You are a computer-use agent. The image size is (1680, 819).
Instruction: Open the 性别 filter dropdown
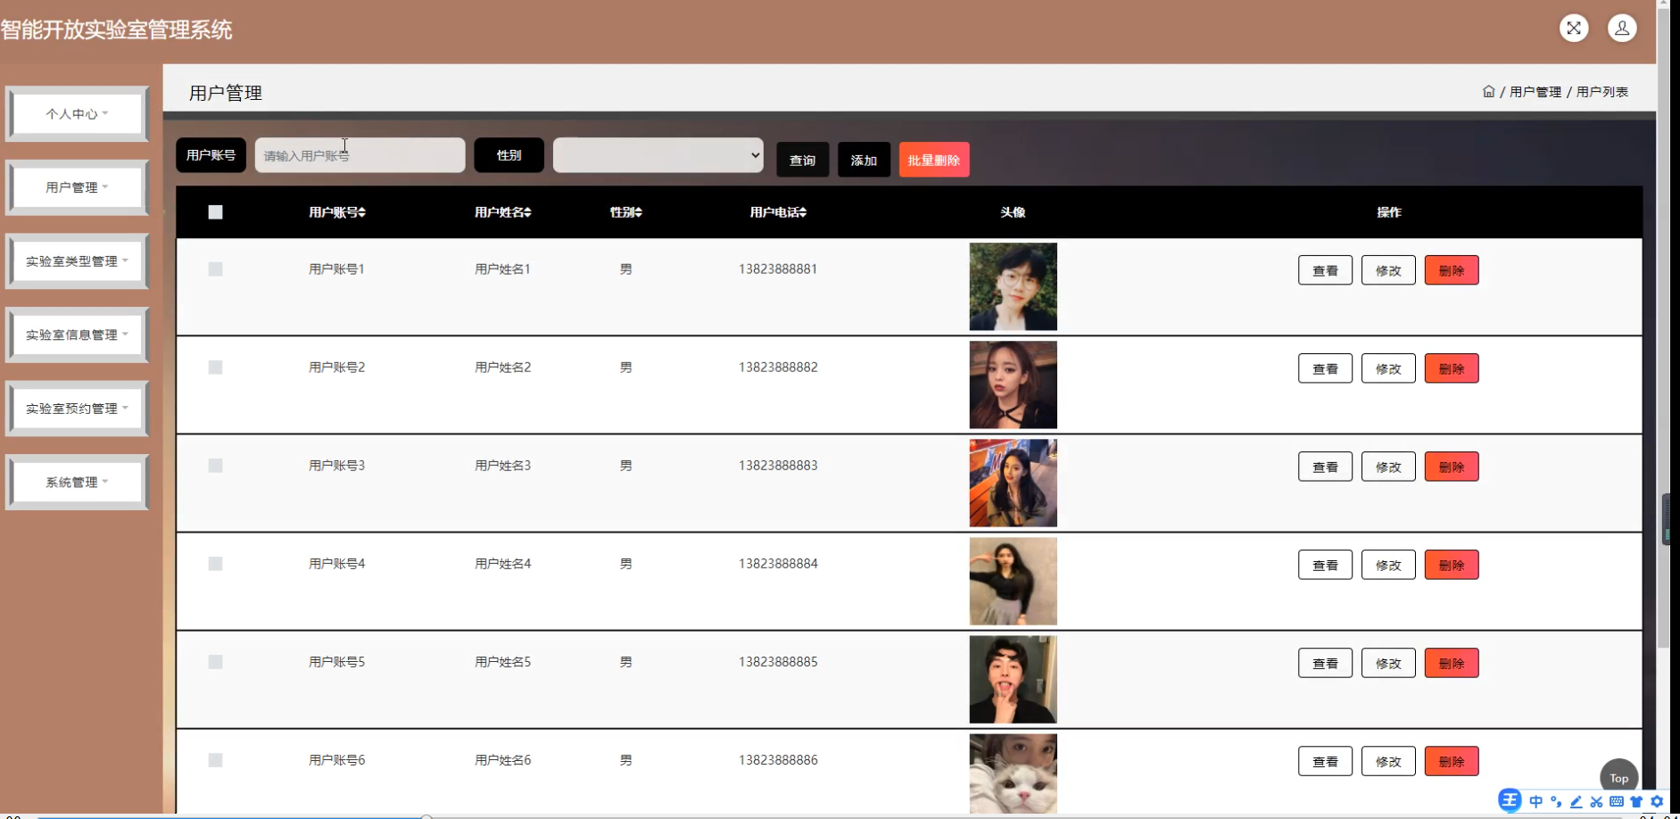(x=658, y=155)
